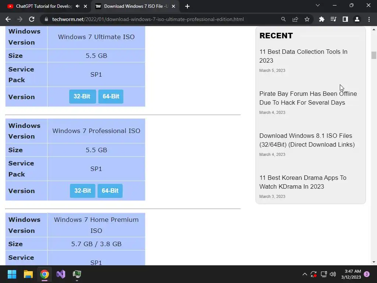Viewport: 377px width, 283px height.
Task: Close the Download Windows 7 ISO tab
Action: [x=173, y=6]
